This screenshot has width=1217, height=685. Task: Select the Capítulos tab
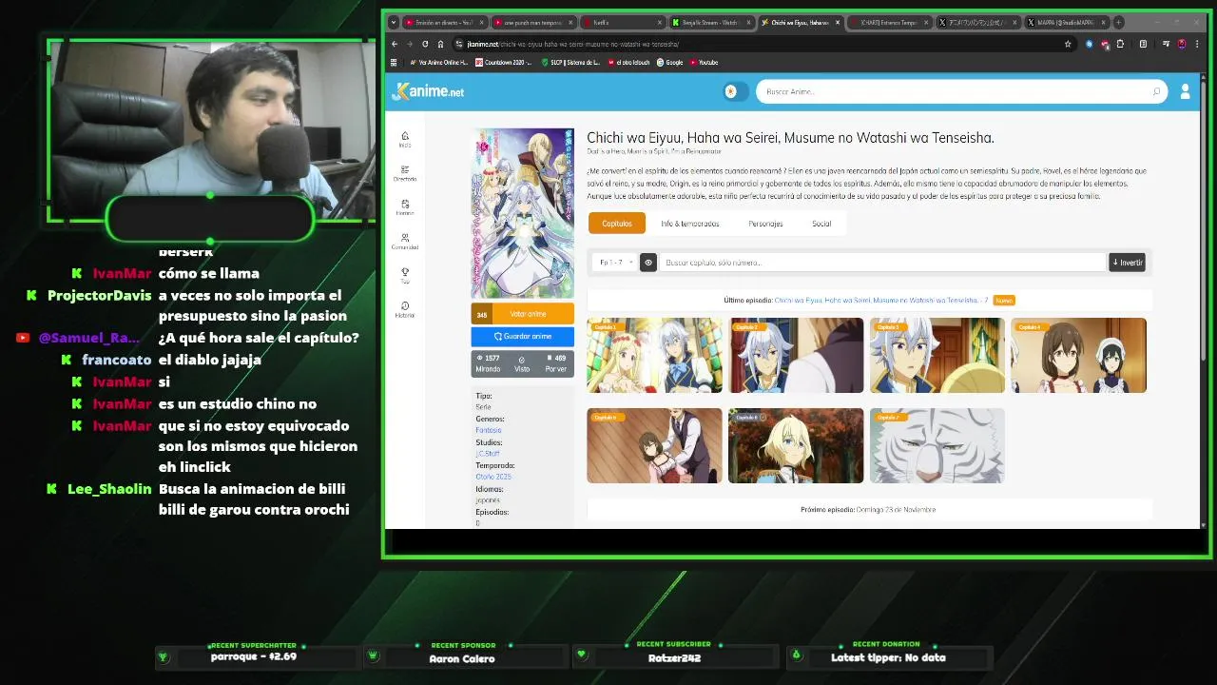[x=617, y=224]
